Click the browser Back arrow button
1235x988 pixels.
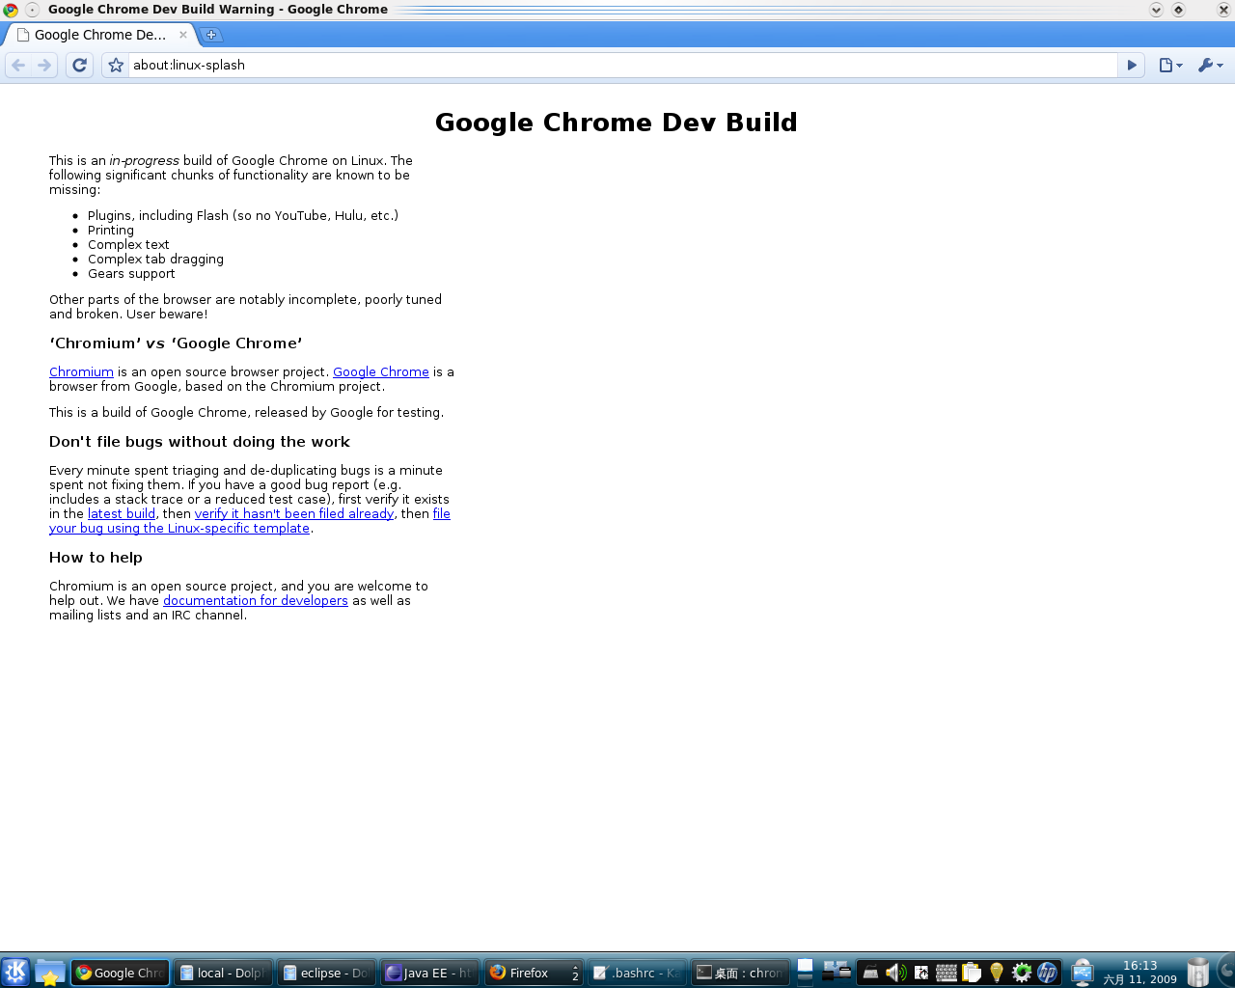(18, 66)
